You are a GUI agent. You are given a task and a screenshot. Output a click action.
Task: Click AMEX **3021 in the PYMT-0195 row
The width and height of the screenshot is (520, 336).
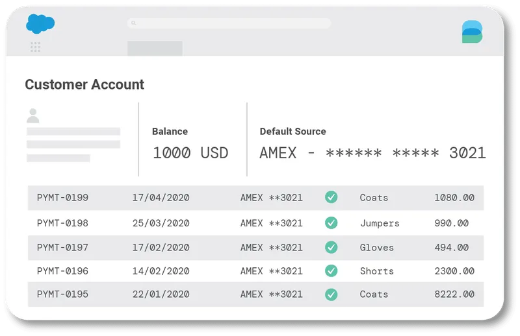click(x=272, y=294)
